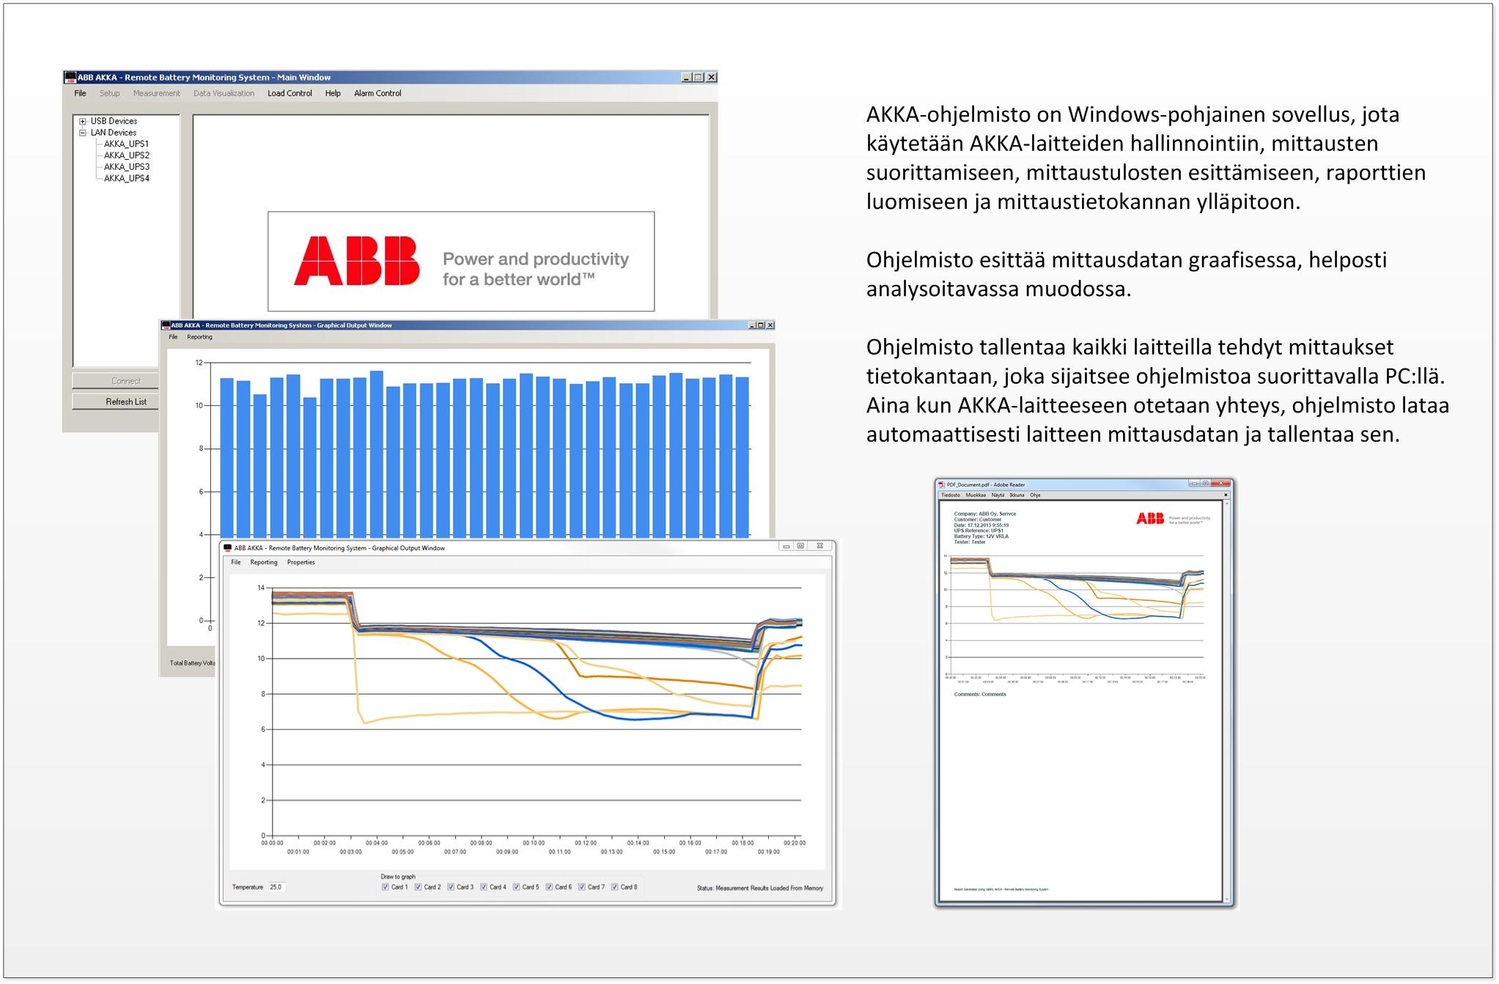Uncheck Card 8 checkbox
The height and width of the screenshot is (984, 1499).
[x=614, y=887]
